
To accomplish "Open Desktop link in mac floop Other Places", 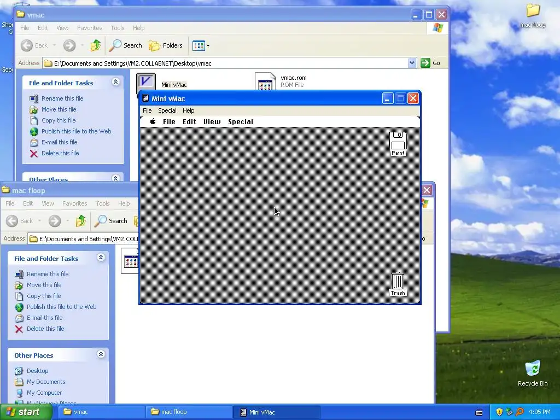I will [x=37, y=371].
